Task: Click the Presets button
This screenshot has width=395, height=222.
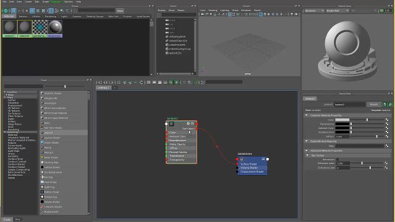Action: (374, 104)
